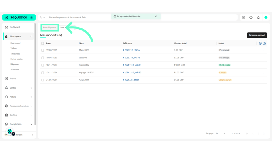The width and height of the screenshot is (272, 153).
Task: Click Nouveau rapport button
Action: [257, 35]
